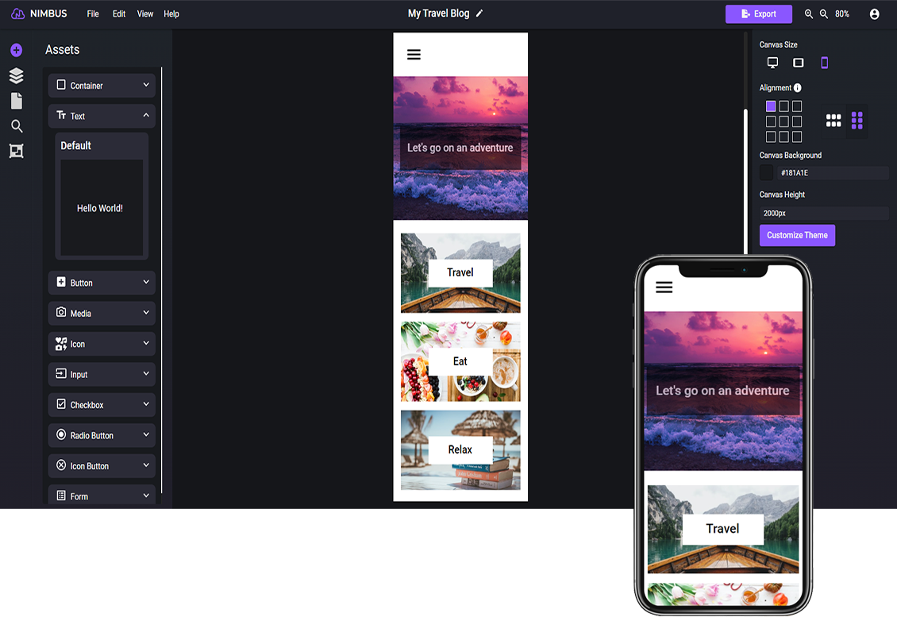Click the #181A1E background hex field

point(833,172)
